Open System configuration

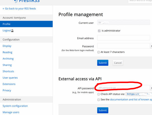point(15,106)
